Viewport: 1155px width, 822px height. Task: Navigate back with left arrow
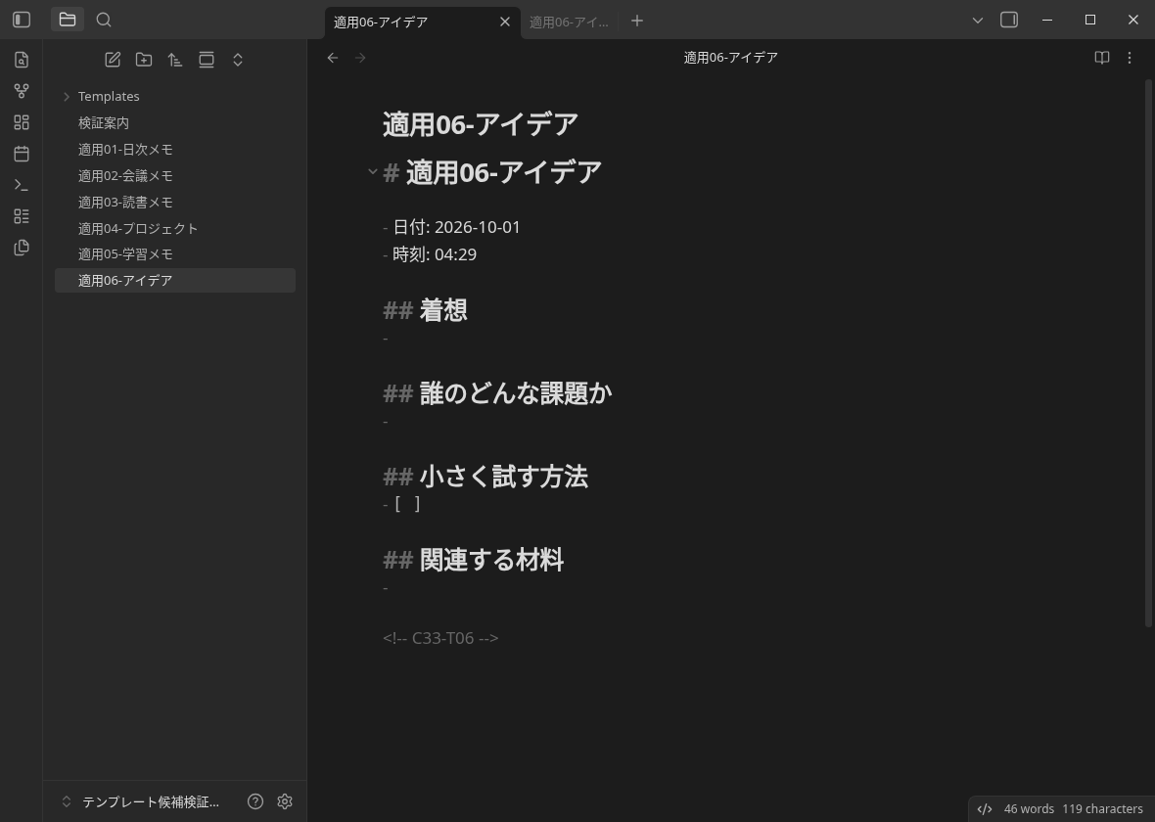click(333, 58)
